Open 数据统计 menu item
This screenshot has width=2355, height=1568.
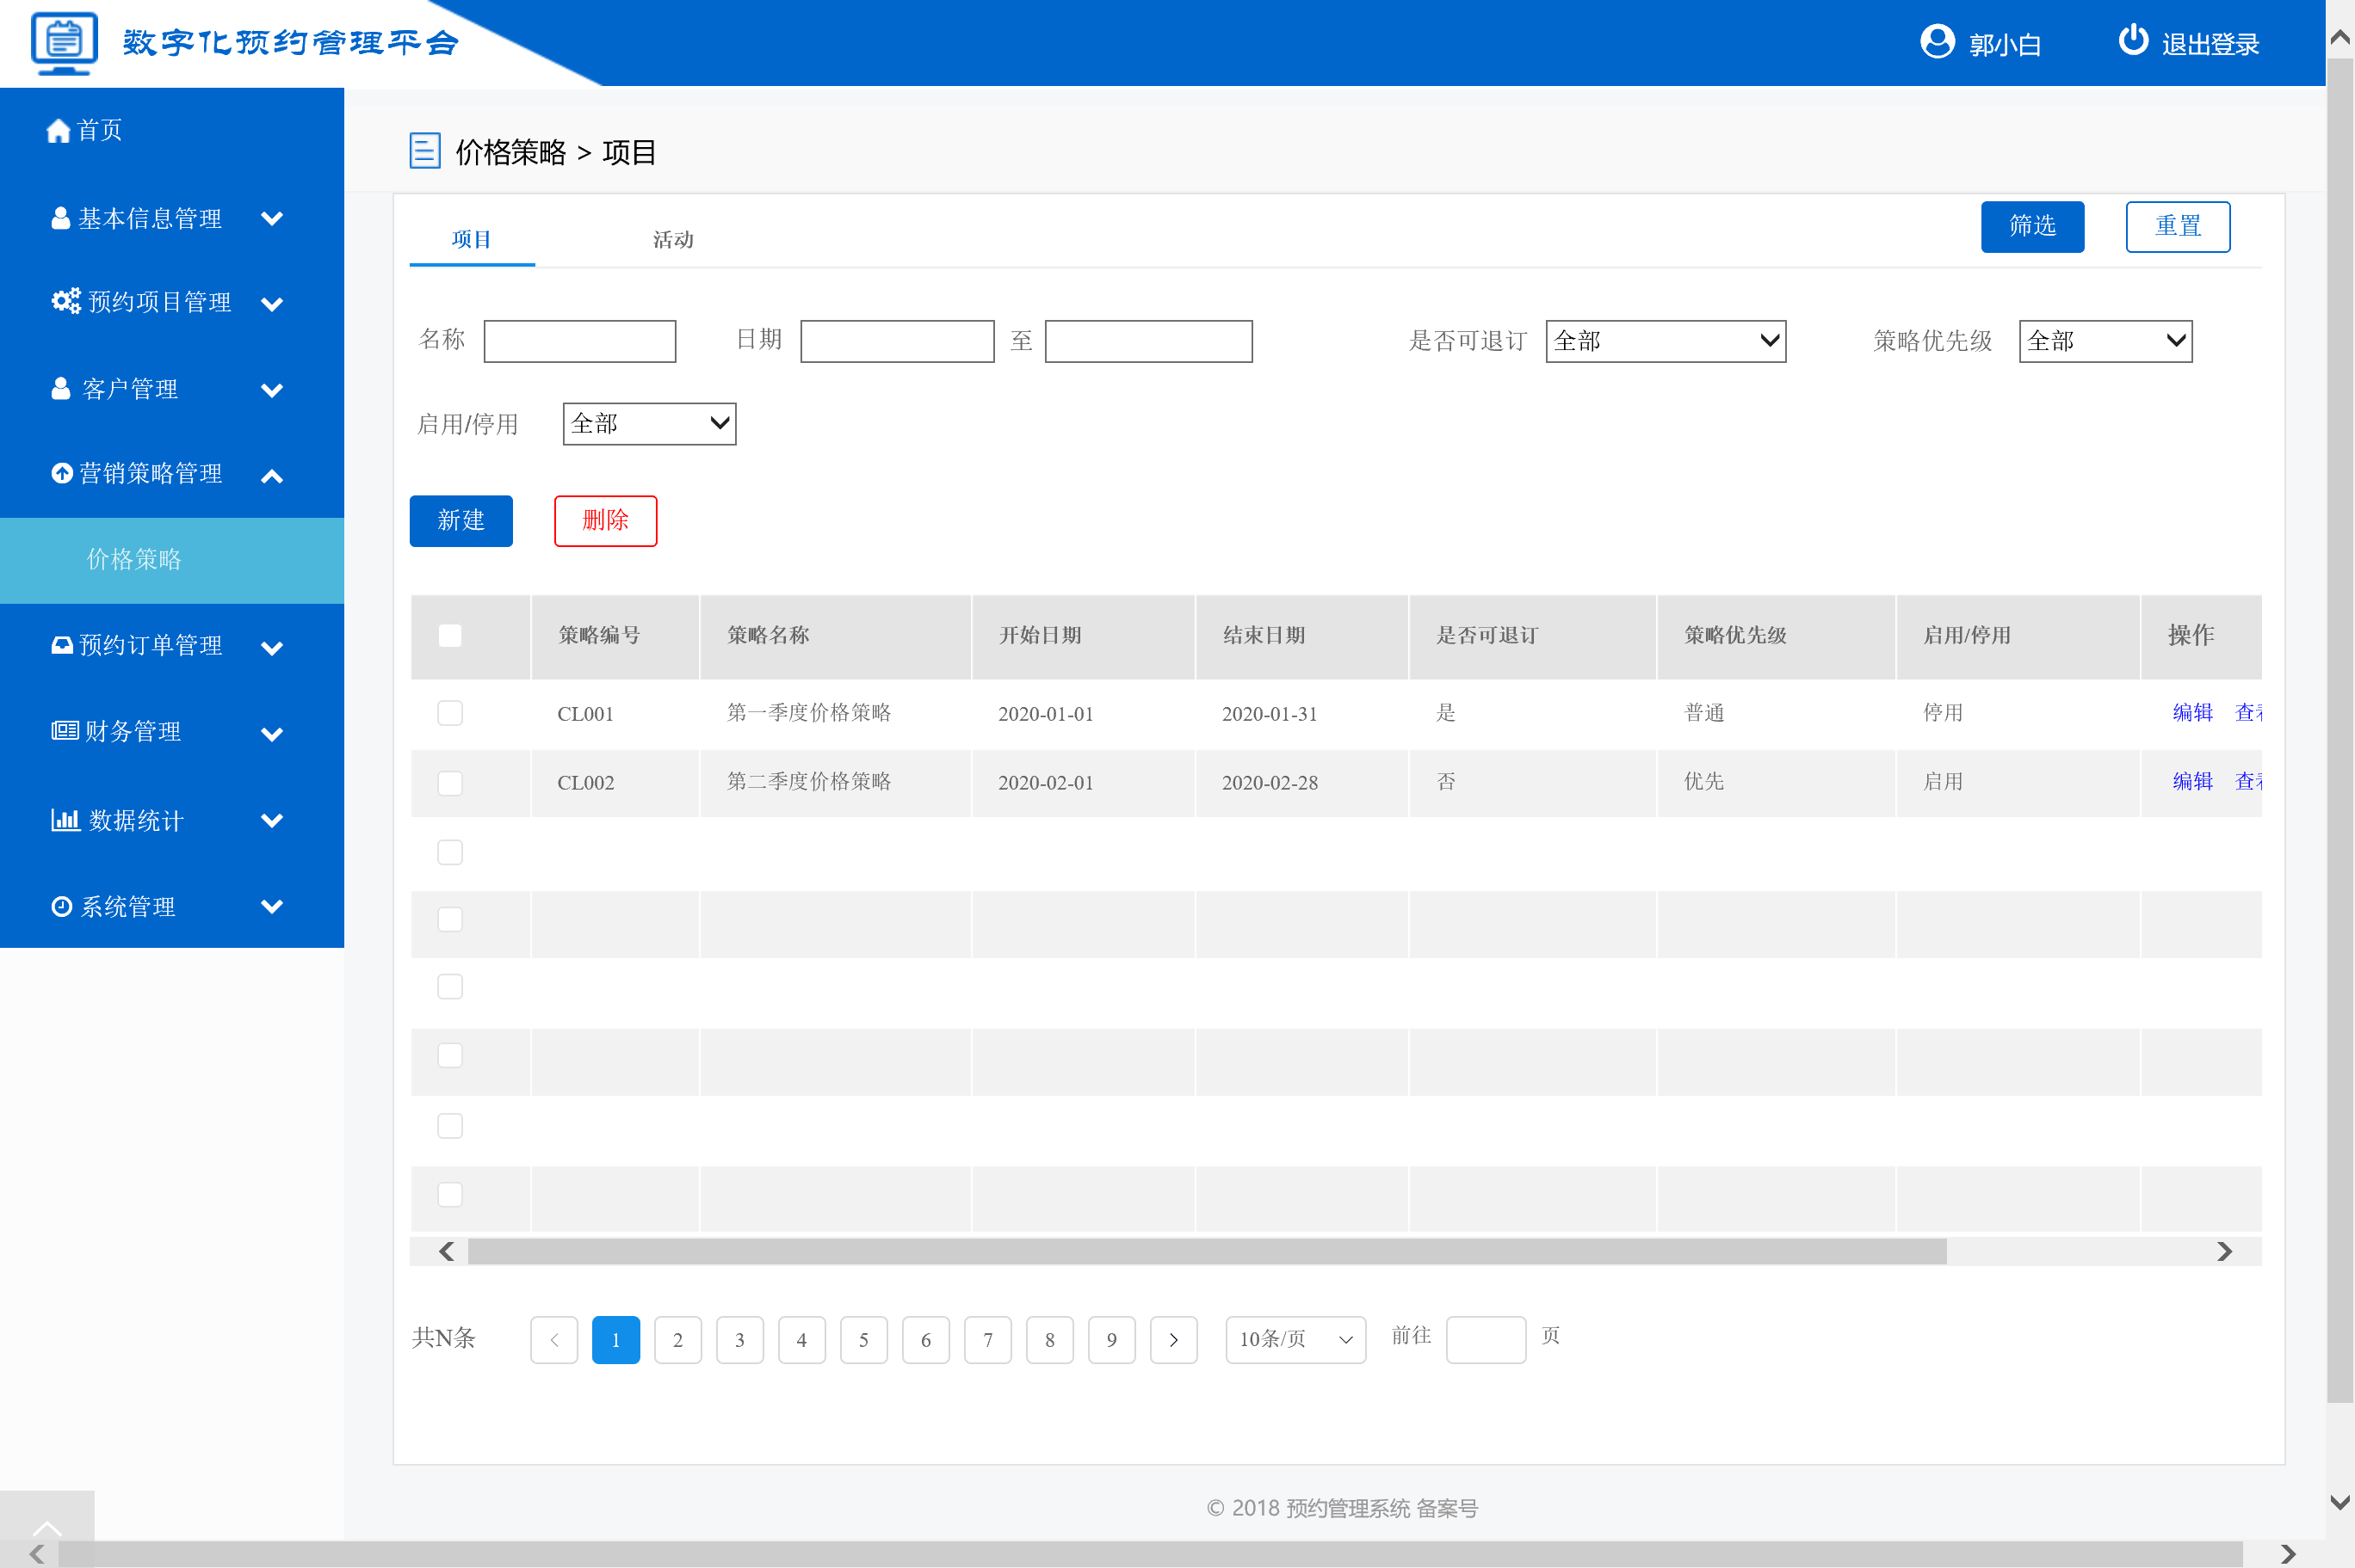(136, 821)
